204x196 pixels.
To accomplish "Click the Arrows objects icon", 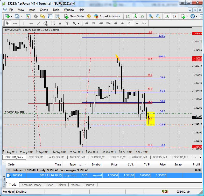I will (x=75, y=23).
